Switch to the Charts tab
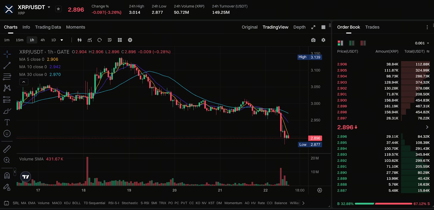The image size is (434, 210). pyautogui.click(x=11, y=27)
